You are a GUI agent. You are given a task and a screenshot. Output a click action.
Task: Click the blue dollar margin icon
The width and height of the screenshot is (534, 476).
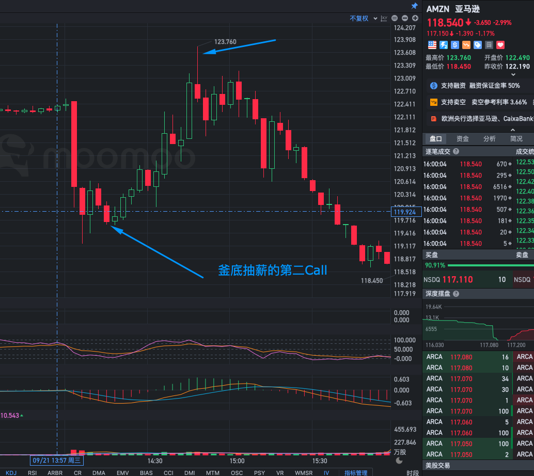454,44
